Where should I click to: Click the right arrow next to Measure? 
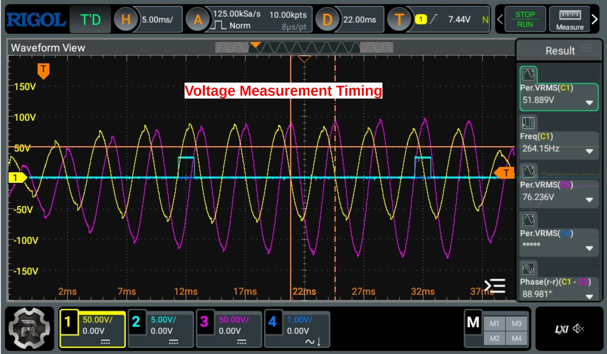[x=594, y=19]
